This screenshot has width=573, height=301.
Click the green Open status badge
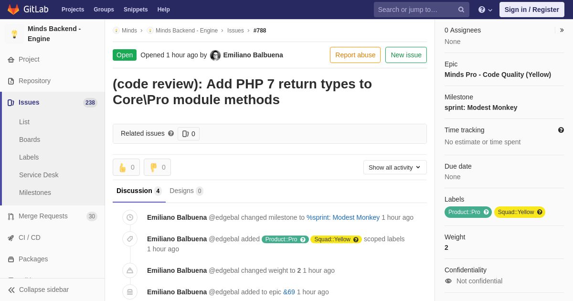click(125, 55)
